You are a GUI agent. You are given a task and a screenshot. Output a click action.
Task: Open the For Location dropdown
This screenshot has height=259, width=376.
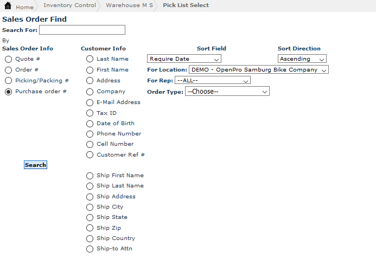258,70
